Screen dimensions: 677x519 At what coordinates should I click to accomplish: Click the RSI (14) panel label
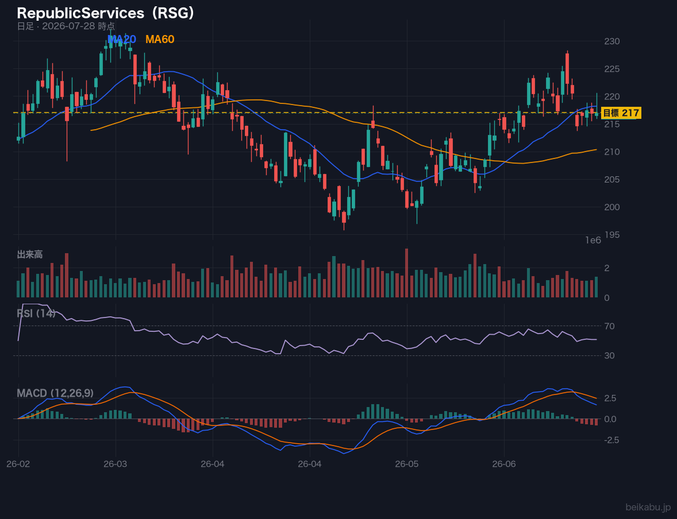[36, 313]
